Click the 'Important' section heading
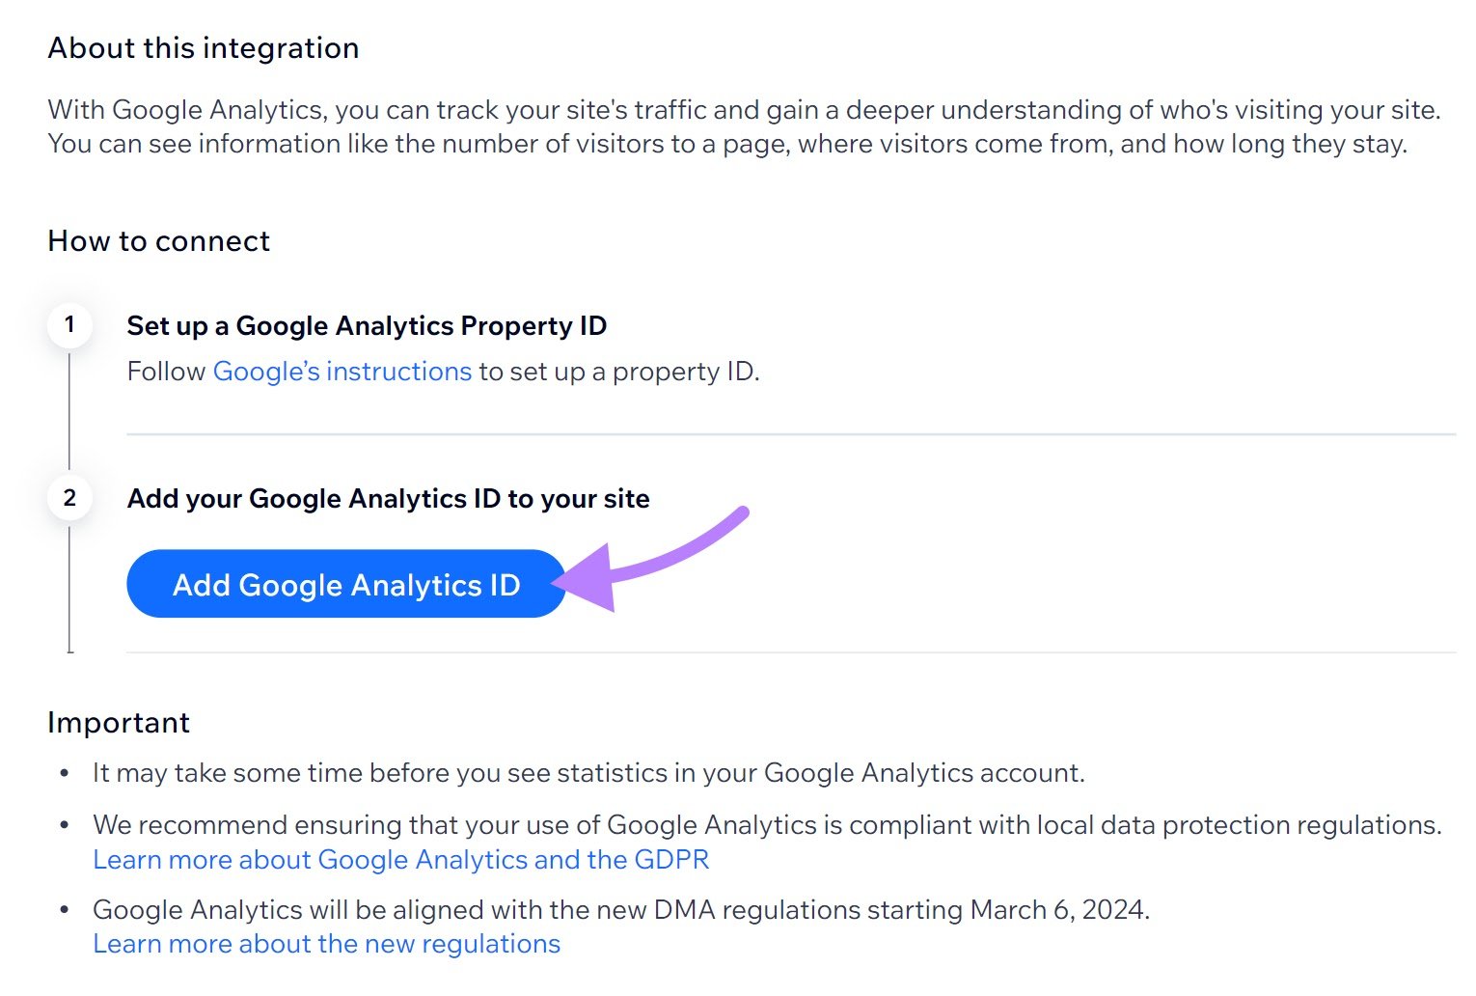This screenshot has height=996, width=1476. [x=119, y=722]
